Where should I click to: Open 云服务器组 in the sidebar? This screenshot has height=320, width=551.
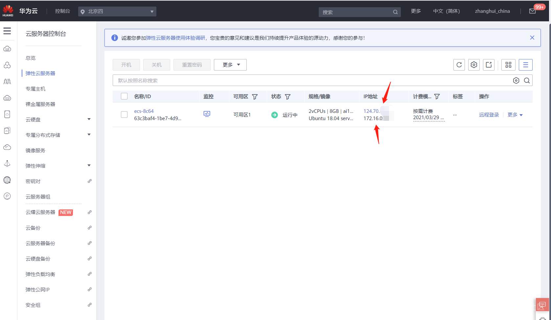[38, 197]
